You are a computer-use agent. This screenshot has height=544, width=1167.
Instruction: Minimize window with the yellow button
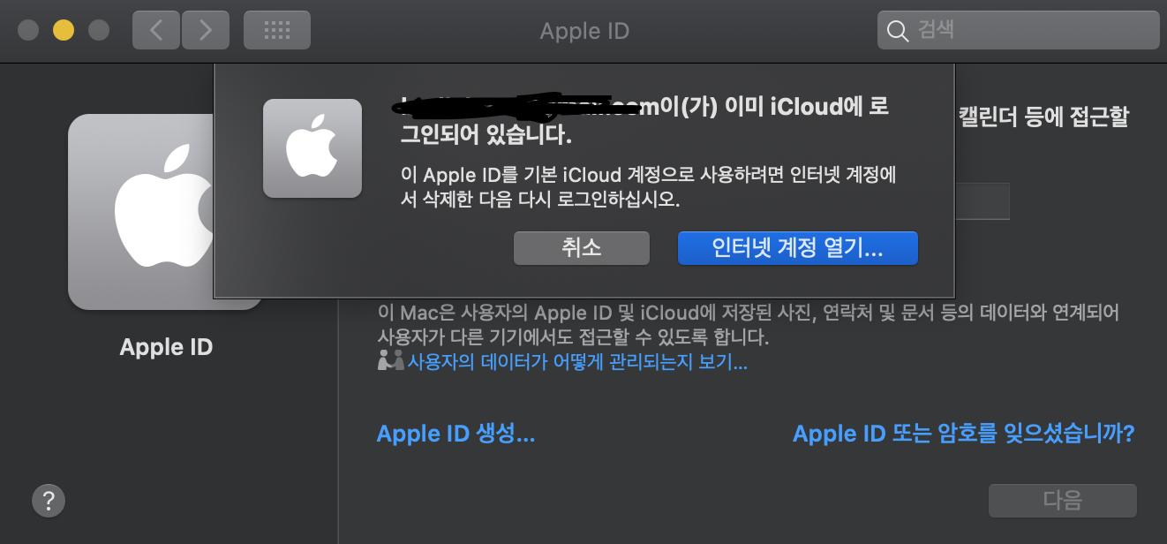(x=64, y=30)
